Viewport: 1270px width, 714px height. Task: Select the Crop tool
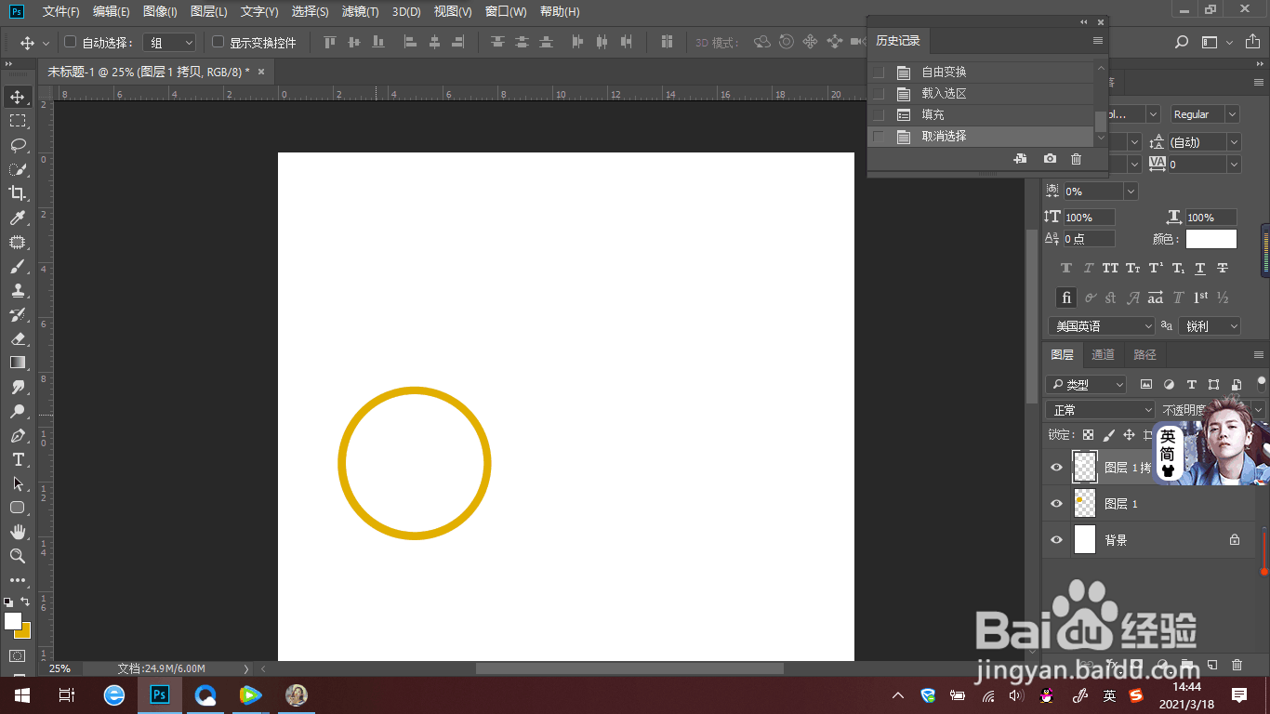(18, 193)
